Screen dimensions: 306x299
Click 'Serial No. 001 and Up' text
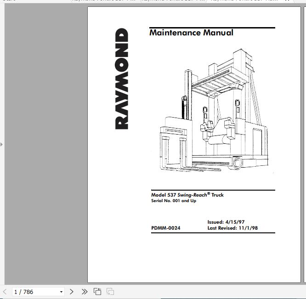(x=174, y=201)
